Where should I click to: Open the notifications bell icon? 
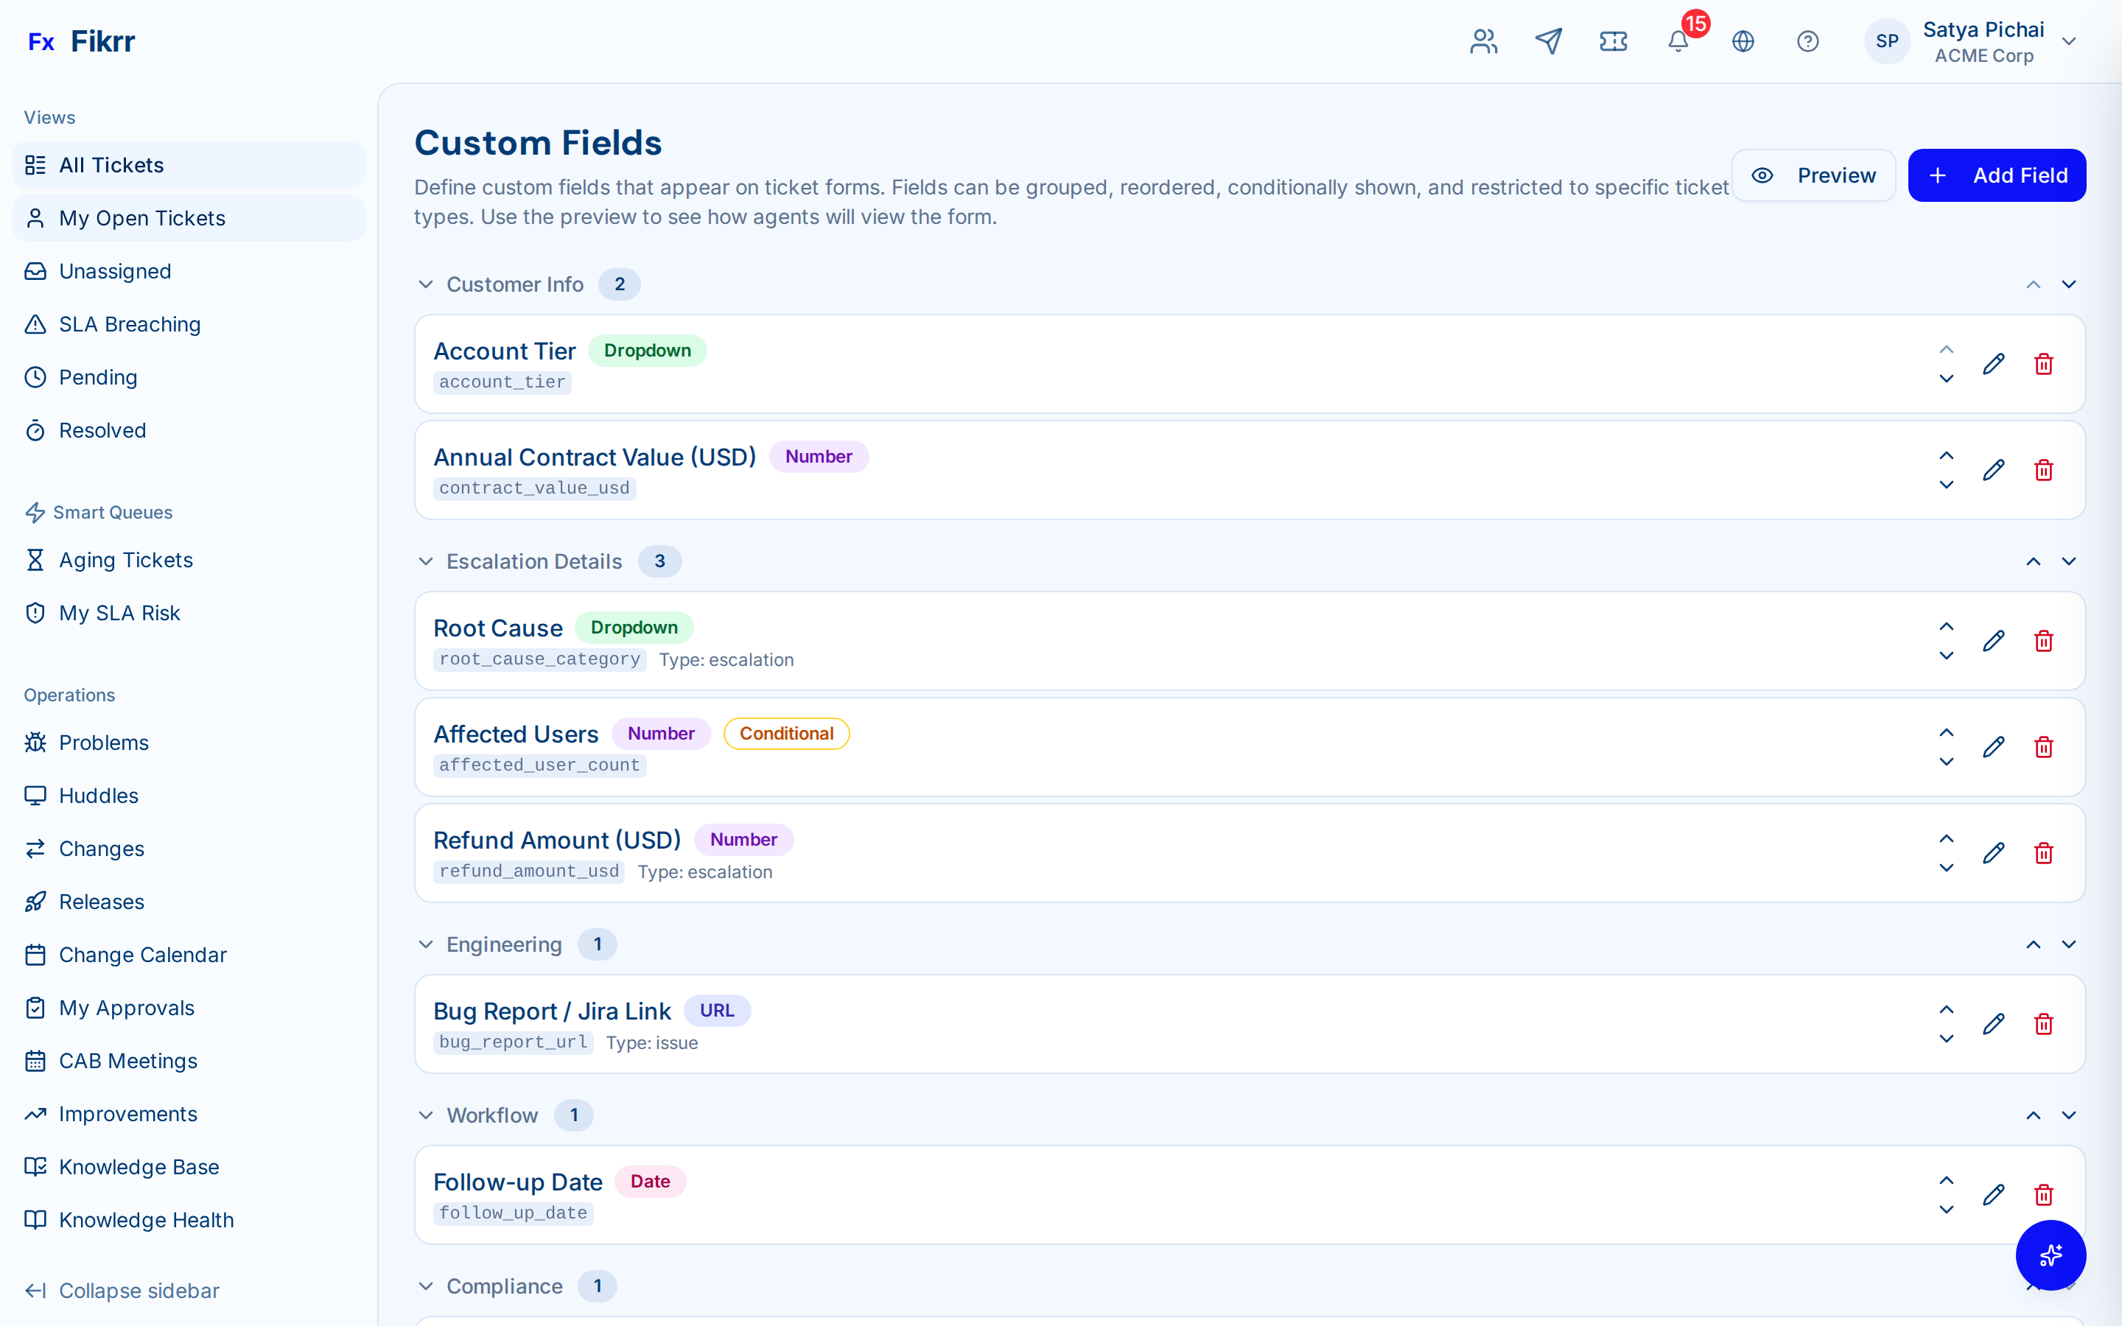(1678, 41)
